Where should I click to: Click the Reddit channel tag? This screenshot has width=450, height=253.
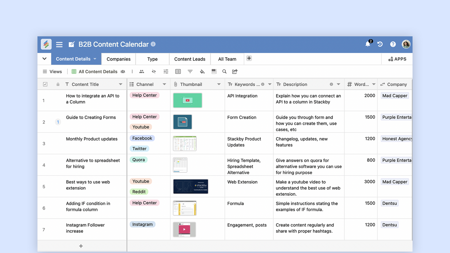[x=139, y=192]
